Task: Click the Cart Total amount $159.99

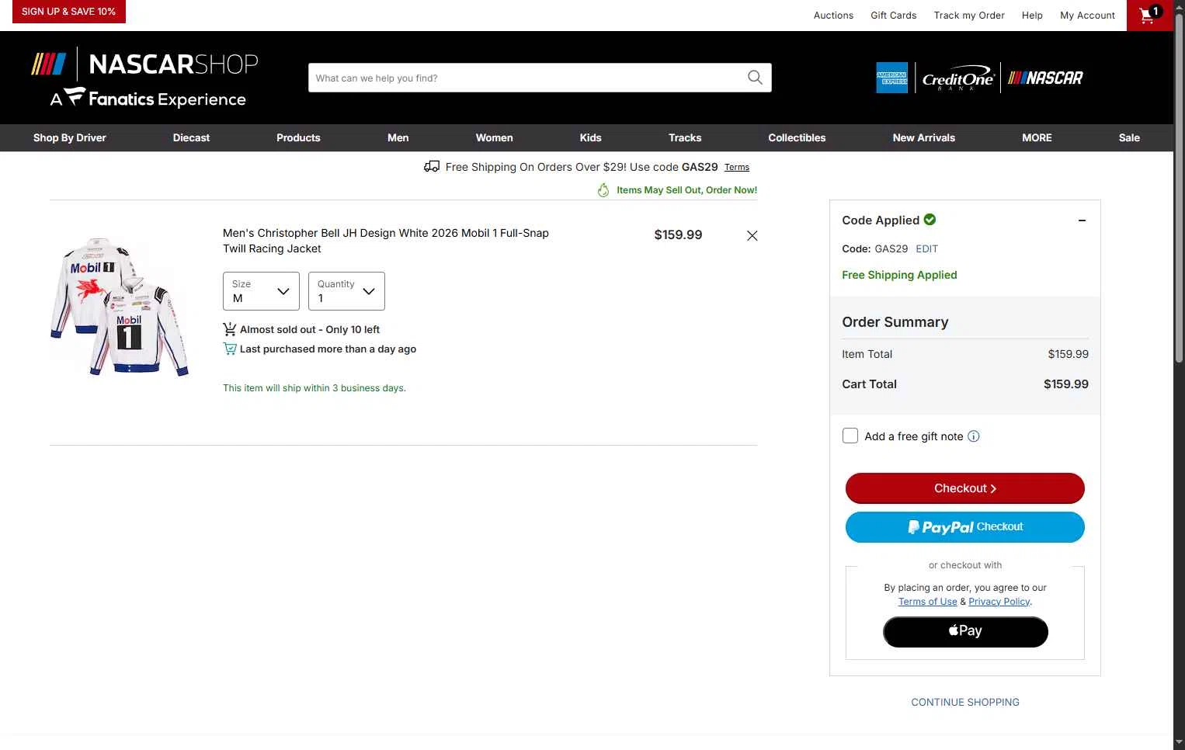Action: (x=1065, y=384)
